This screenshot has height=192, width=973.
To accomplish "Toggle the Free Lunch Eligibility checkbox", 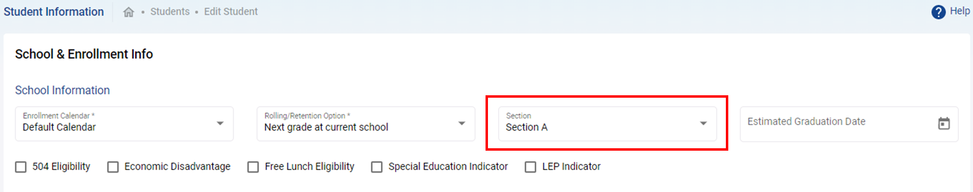I will coord(253,167).
